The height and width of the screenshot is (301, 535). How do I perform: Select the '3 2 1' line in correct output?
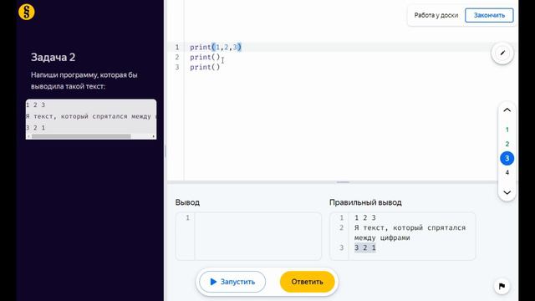coord(365,247)
